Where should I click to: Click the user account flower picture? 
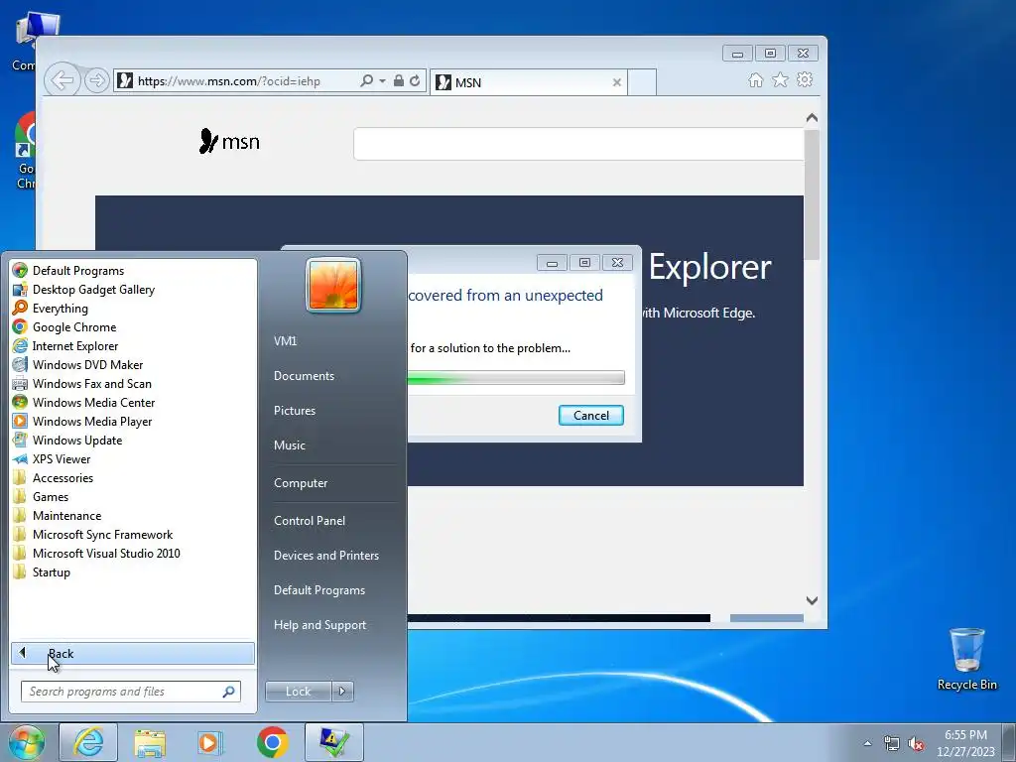tap(333, 285)
